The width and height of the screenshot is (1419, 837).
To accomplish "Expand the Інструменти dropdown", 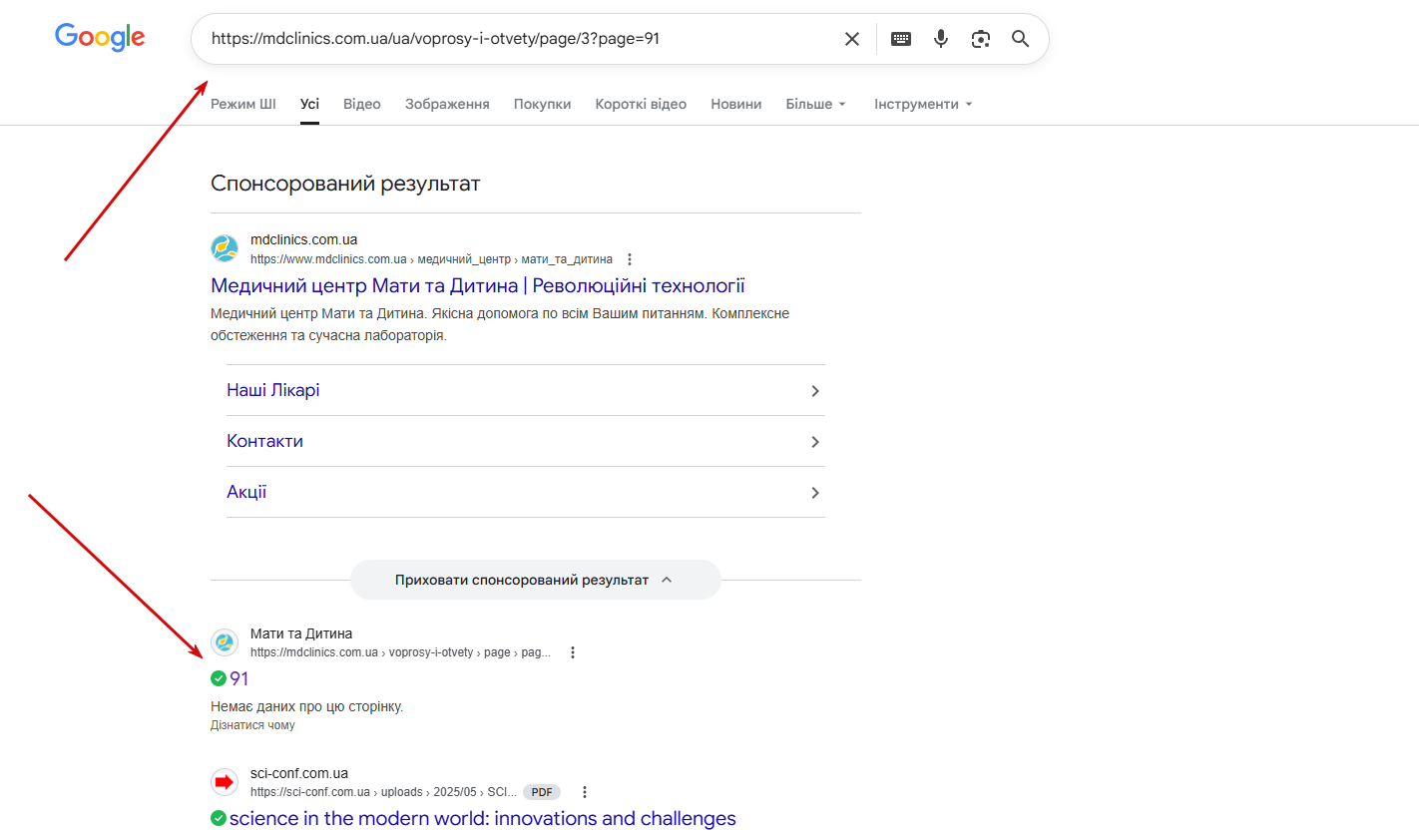I will (x=923, y=104).
